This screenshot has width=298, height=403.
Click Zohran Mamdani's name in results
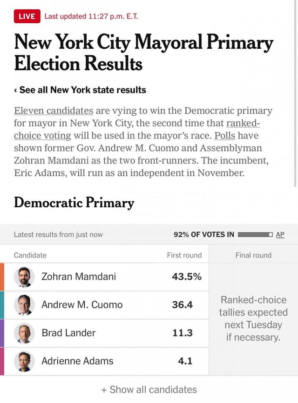[79, 277]
